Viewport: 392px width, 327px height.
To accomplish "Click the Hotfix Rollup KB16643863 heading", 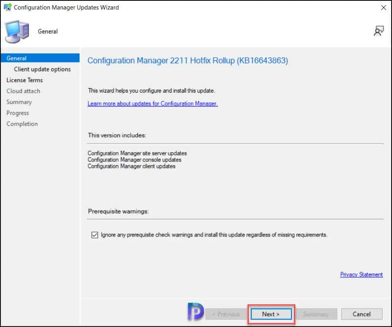I will [x=187, y=61].
